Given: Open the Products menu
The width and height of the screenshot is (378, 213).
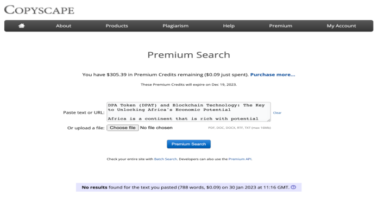Looking at the screenshot, I should click(x=117, y=26).
